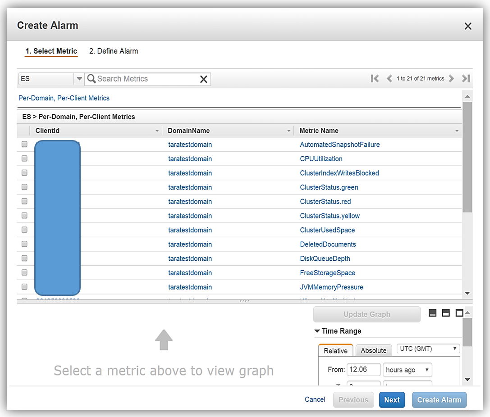This screenshot has height=417, width=490.
Task: Jump to first page of metrics
Action: point(375,79)
